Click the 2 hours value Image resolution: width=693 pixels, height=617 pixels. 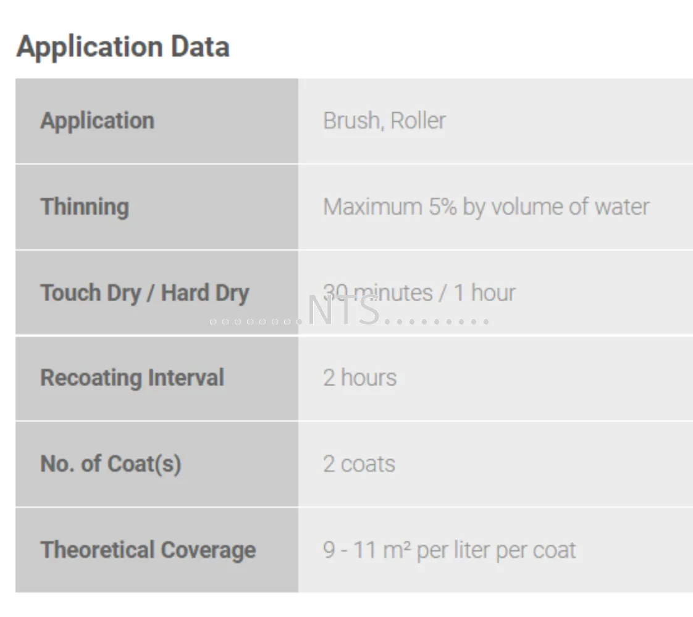(x=359, y=378)
